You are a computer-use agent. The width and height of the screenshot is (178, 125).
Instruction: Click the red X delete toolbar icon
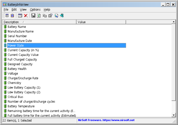[x=26, y=16]
